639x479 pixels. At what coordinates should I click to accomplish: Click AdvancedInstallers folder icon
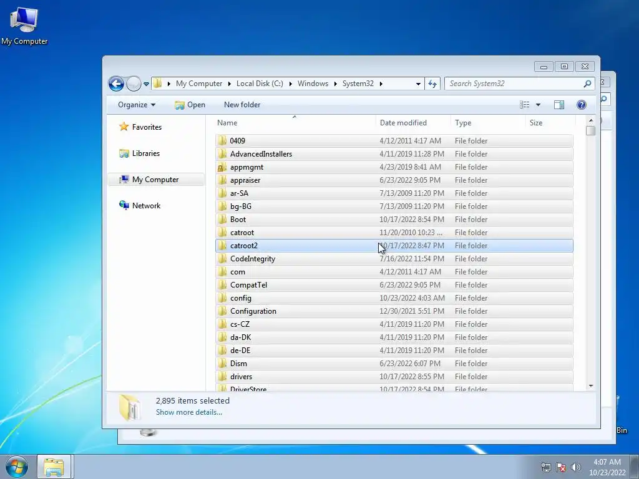(222, 153)
